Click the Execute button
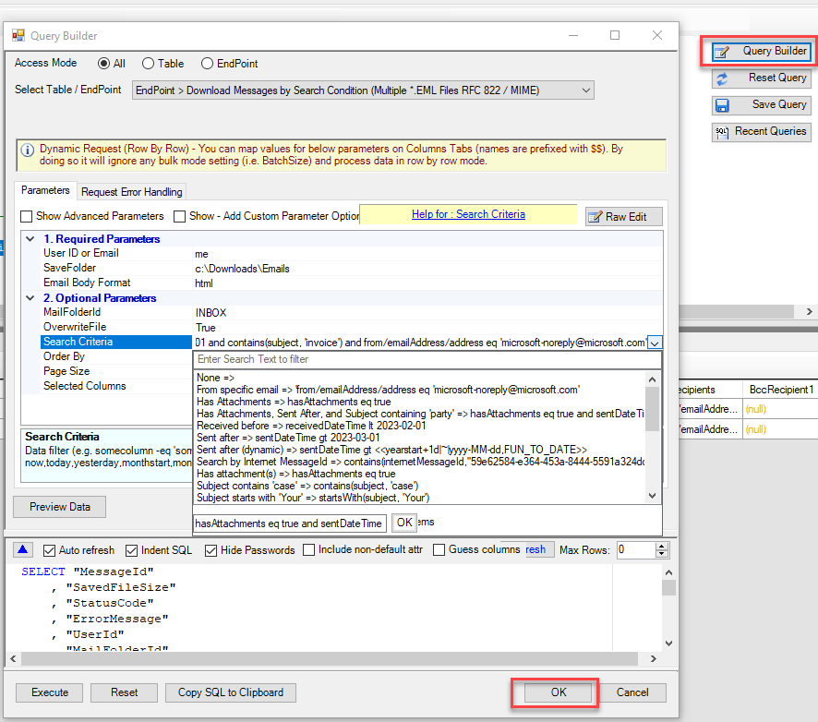Viewport: 818px width, 722px height. (50, 692)
